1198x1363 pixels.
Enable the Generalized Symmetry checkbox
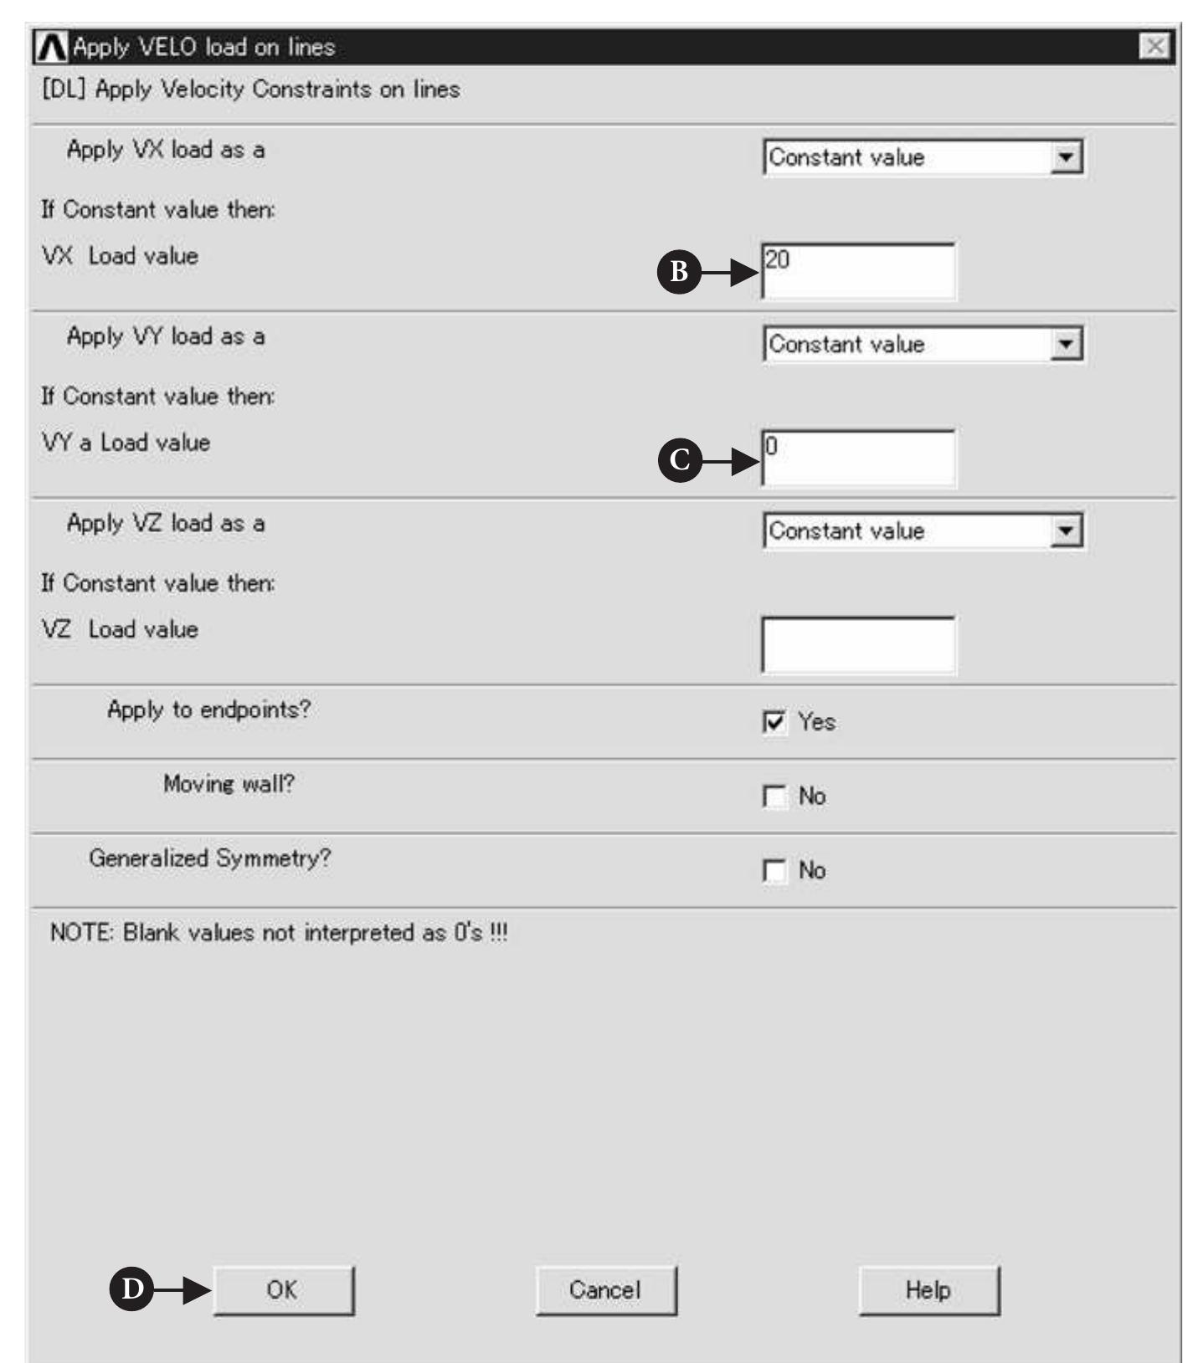coord(775,870)
